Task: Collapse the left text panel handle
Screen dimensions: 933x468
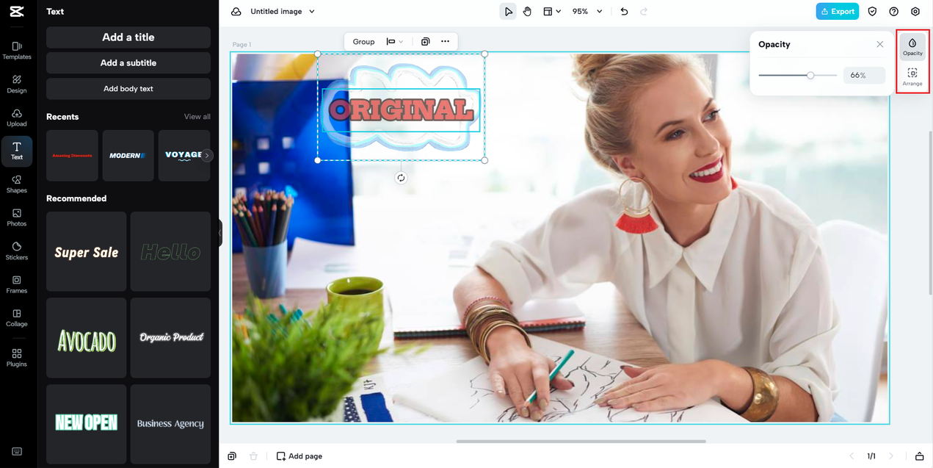Action: click(219, 233)
